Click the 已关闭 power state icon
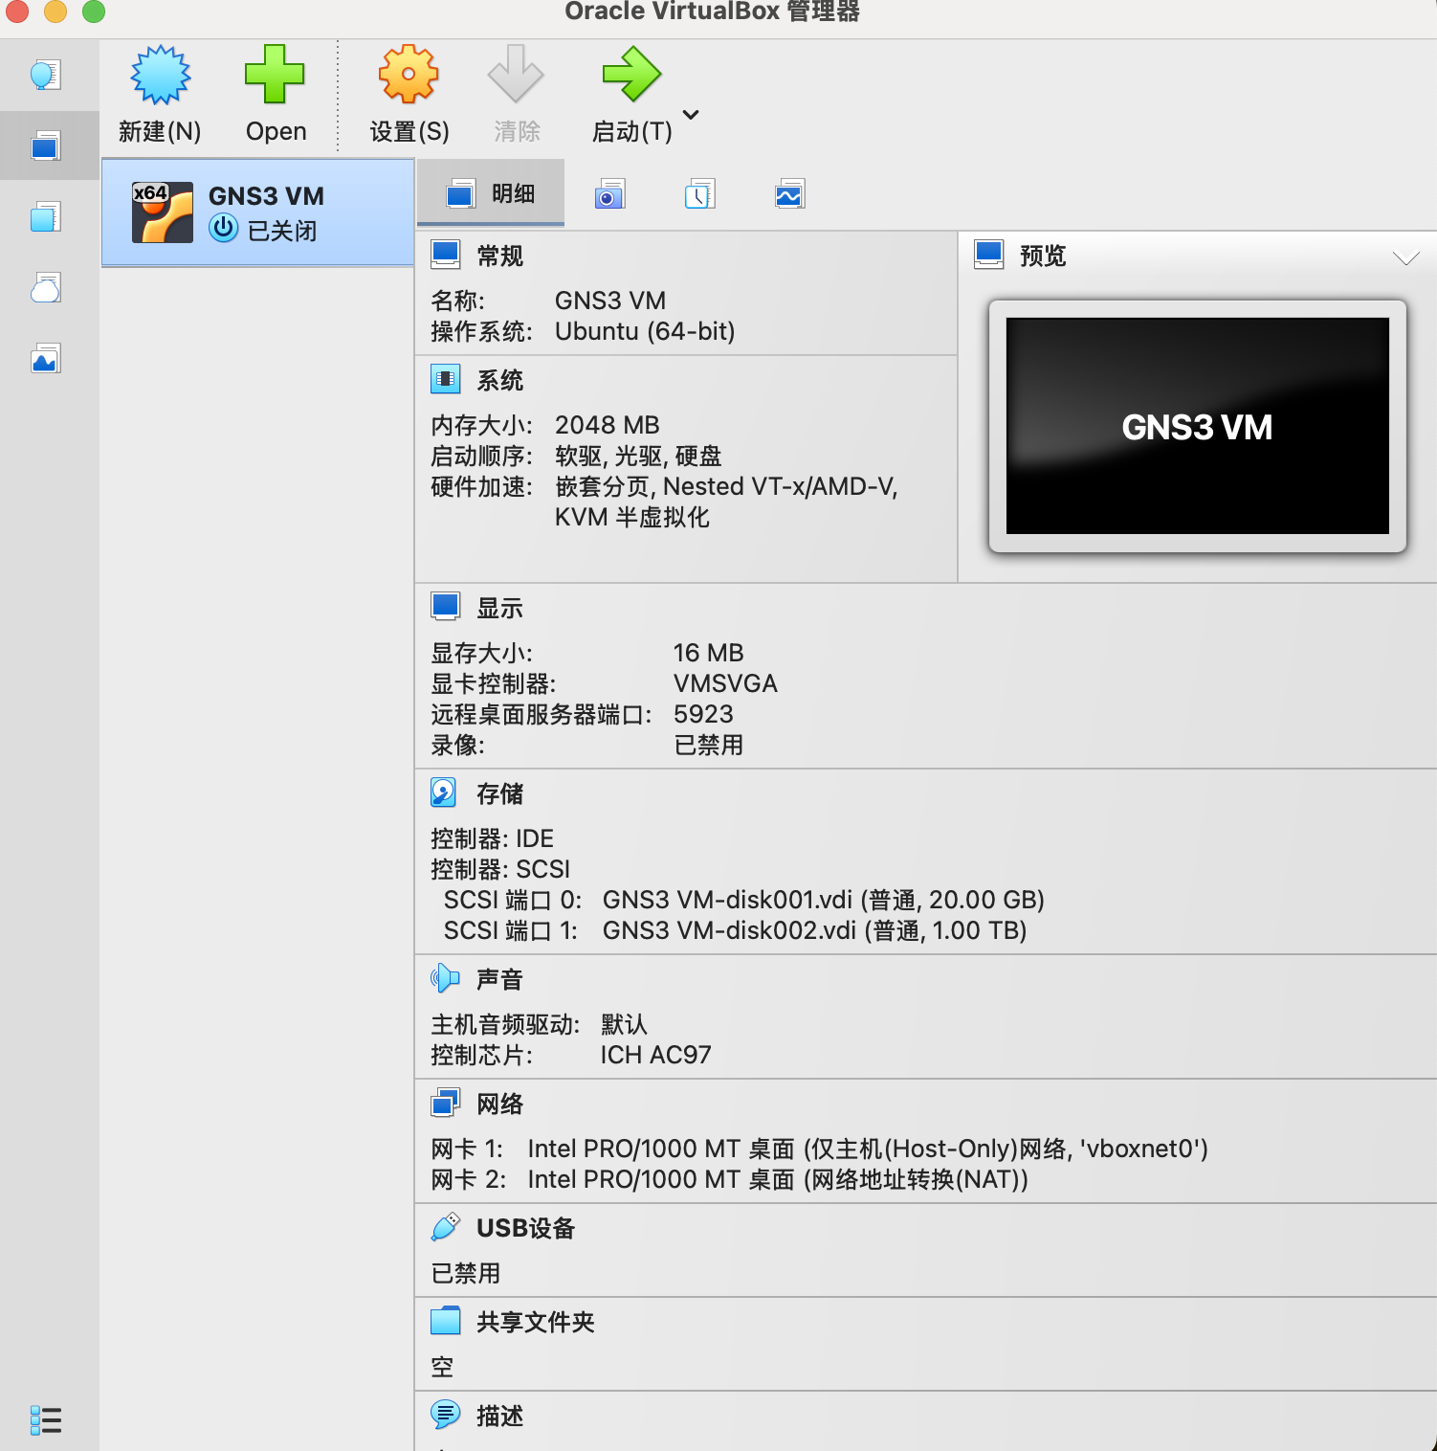Image resolution: width=1437 pixels, height=1451 pixels. pyautogui.click(x=224, y=229)
